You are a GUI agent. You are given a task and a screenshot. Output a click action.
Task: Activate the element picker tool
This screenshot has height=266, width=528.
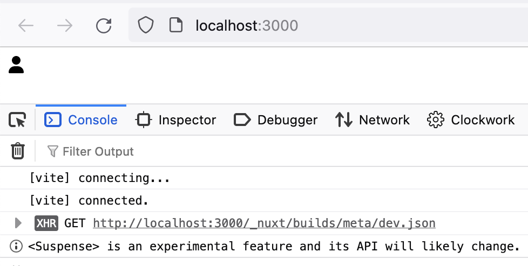tap(17, 120)
